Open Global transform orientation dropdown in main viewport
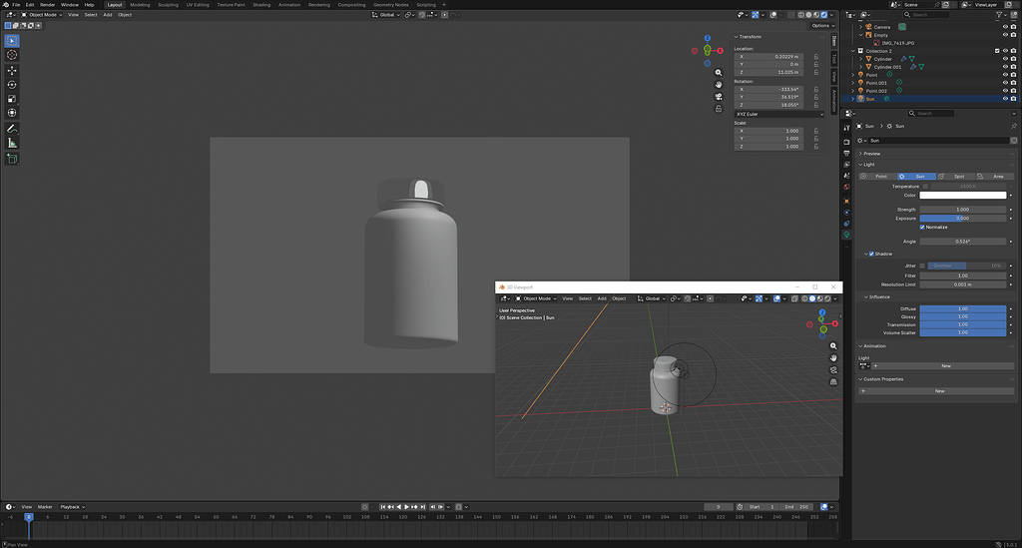 (386, 14)
